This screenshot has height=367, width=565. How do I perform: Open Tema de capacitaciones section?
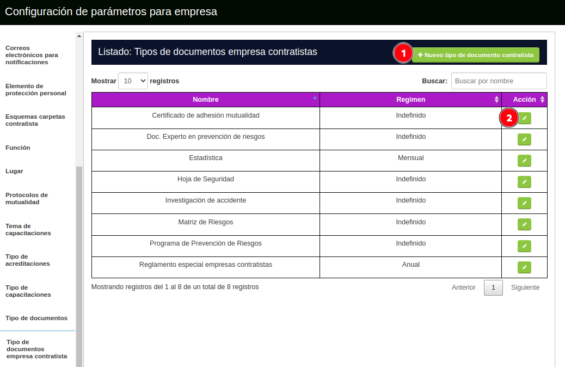tap(28, 230)
